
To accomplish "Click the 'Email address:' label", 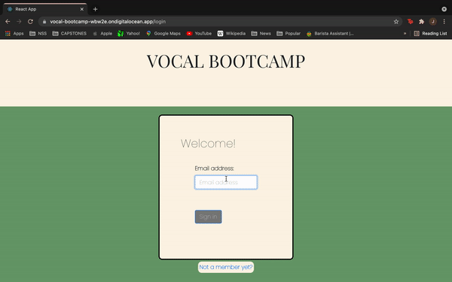I will 214,168.
